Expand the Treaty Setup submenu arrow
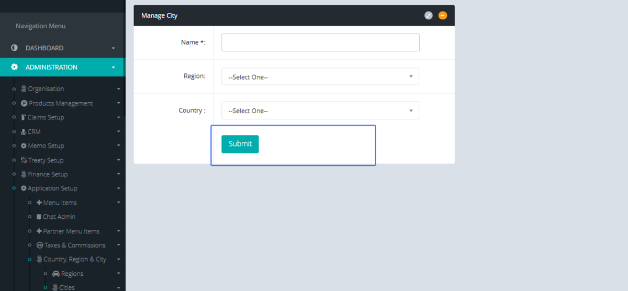628x291 pixels. 119,161
